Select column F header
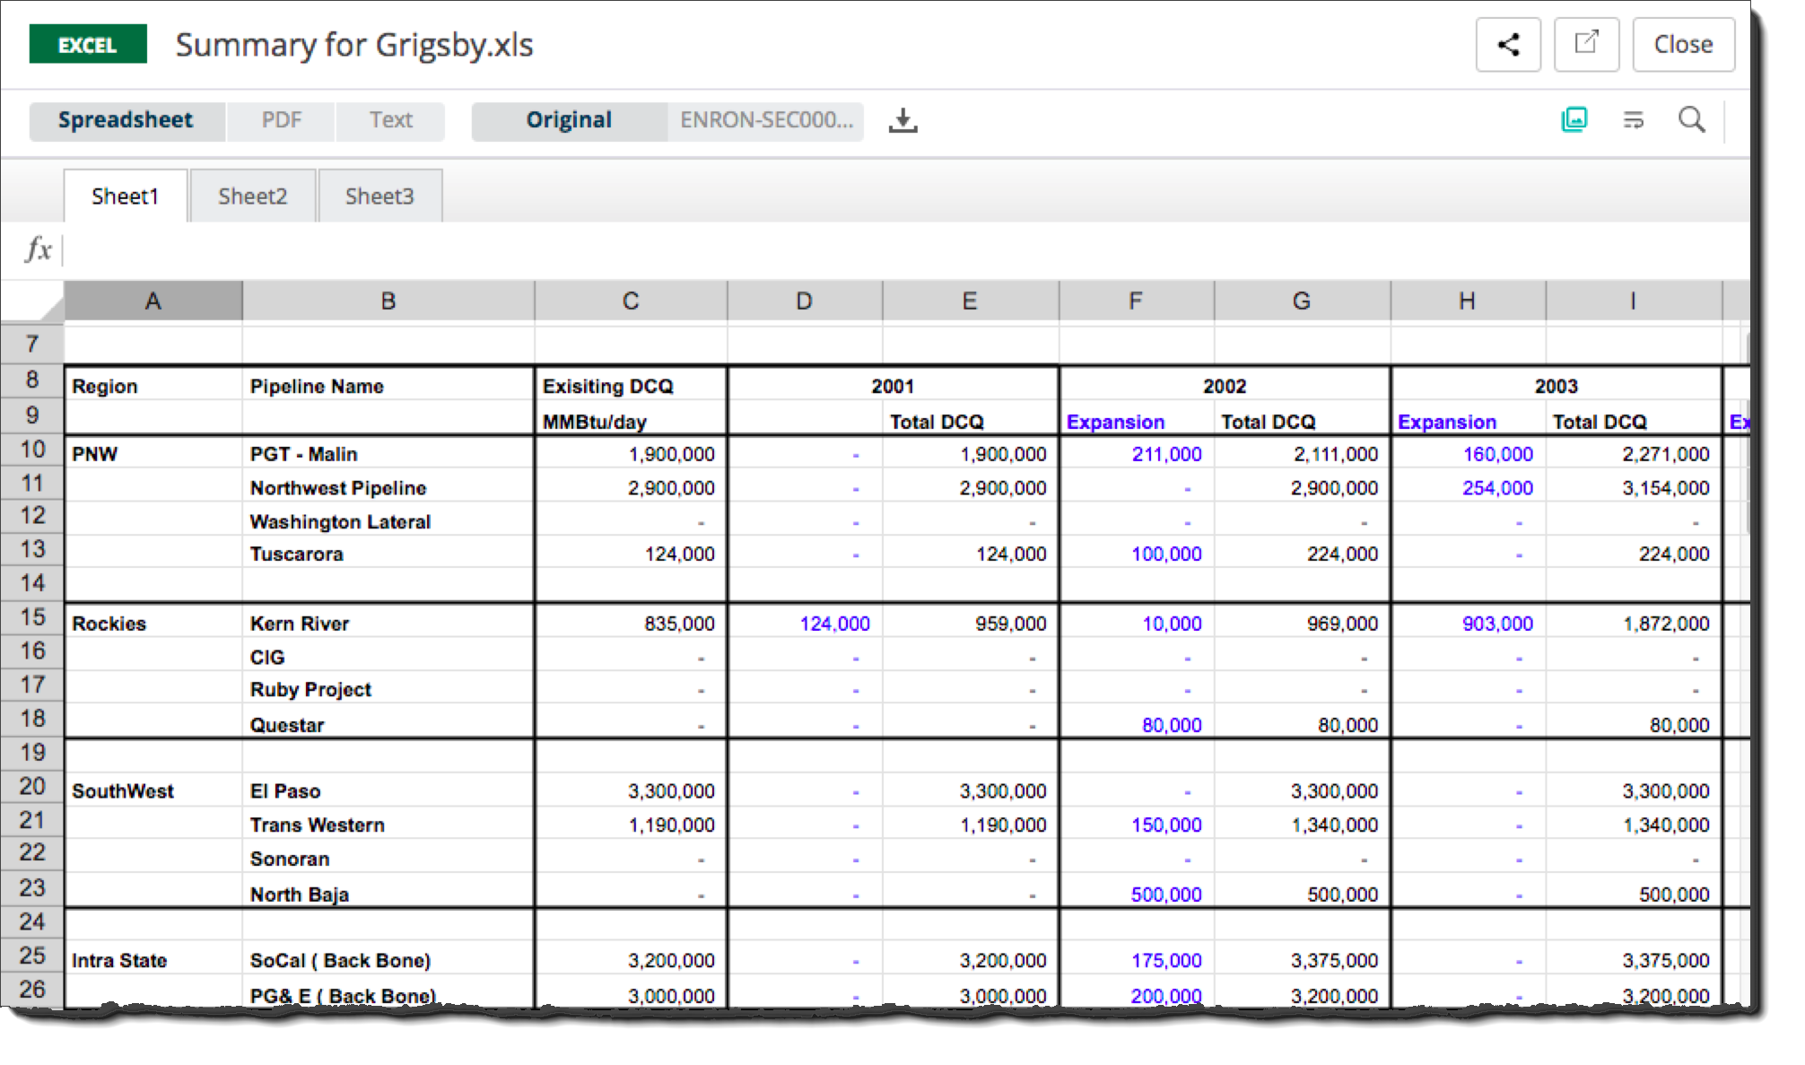1805x1065 pixels. click(x=1136, y=301)
